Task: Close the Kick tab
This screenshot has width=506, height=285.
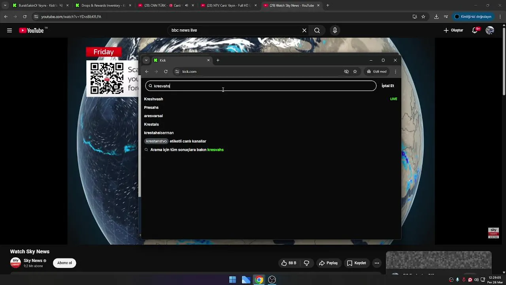Action: point(208,60)
